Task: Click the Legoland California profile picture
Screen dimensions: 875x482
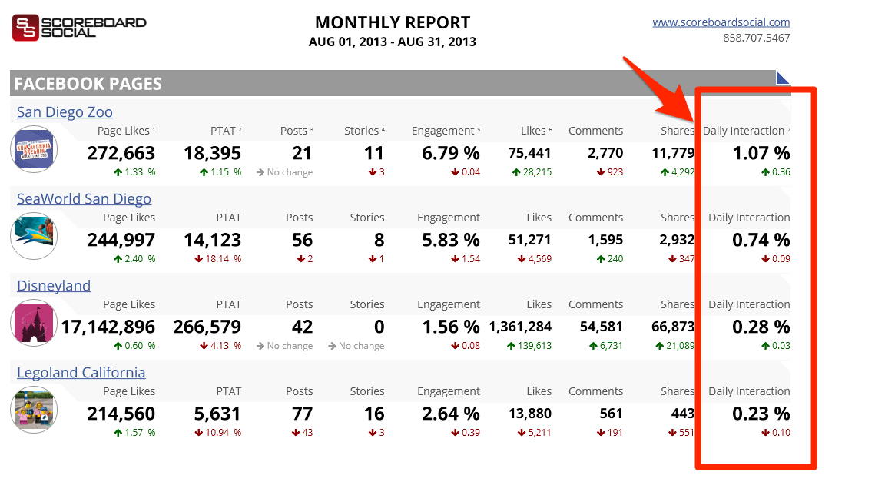Action: click(x=34, y=410)
